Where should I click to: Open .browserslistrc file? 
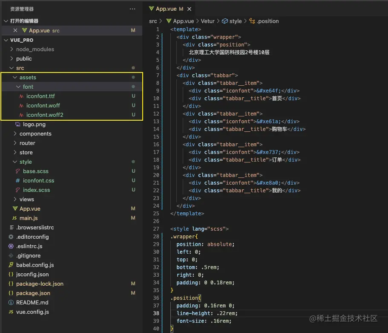click(35, 227)
